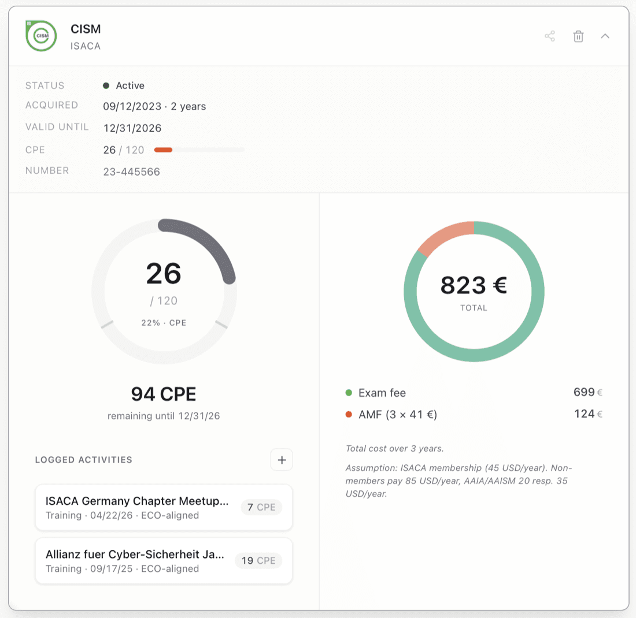Click the Active status indicator dot
Viewport: 636px width, 618px height.
(106, 85)
